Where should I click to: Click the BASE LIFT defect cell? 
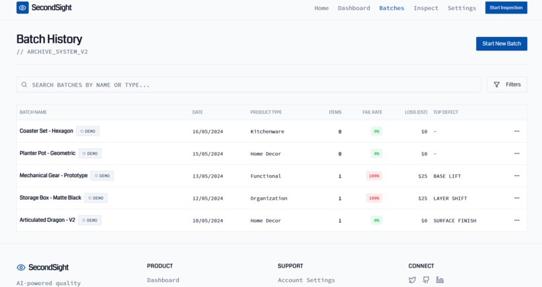click(x=447, y=176)
